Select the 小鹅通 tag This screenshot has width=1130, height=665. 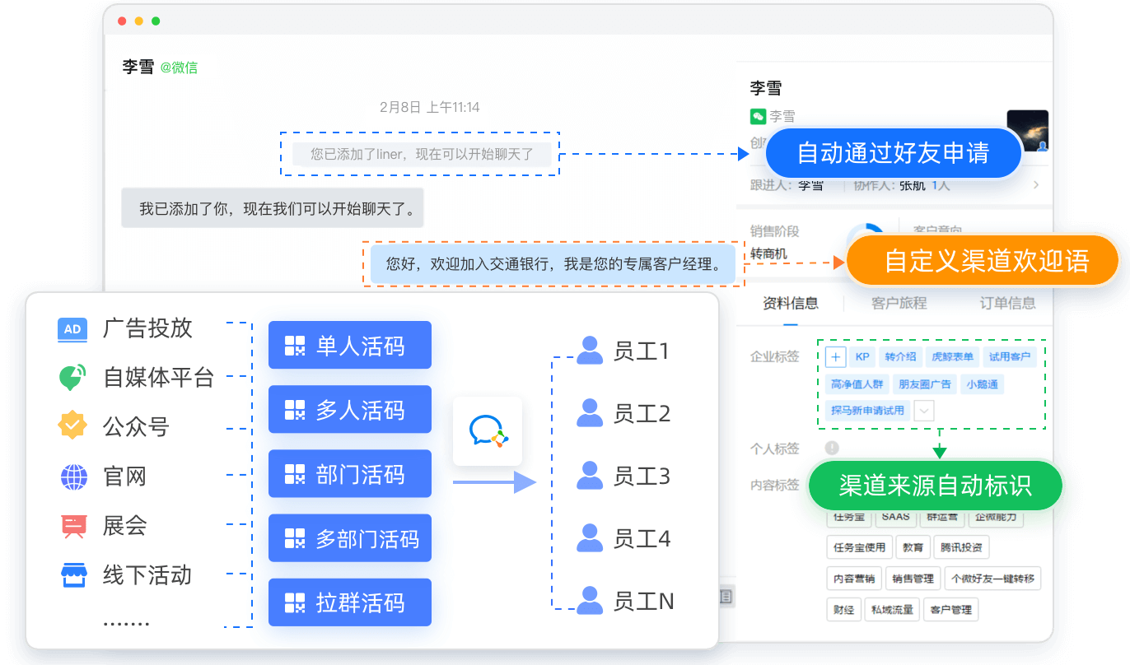point(983,384)
